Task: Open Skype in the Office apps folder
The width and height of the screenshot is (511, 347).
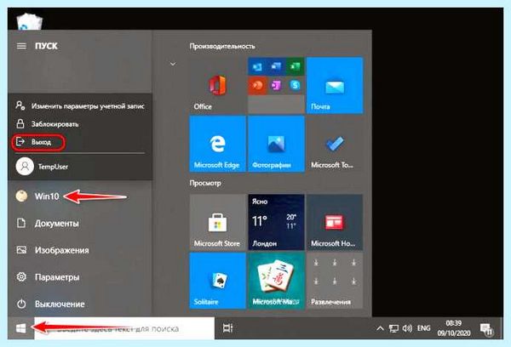Action: pos(296,86)
